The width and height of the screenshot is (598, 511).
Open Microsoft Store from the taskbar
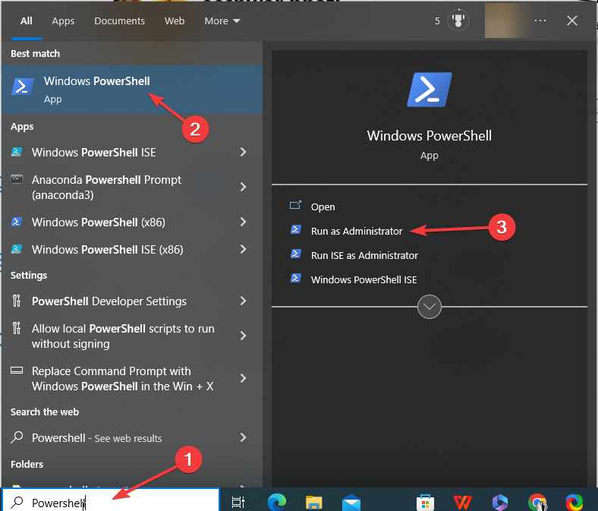click(x=425, y=502)
